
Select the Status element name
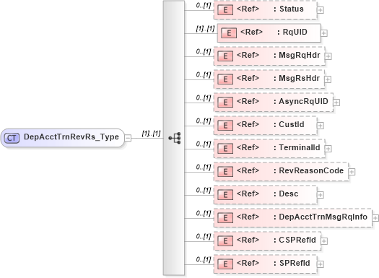(x=292, y=9)
